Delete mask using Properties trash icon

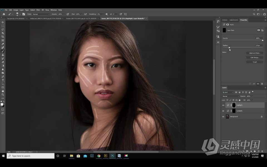coord(262,84)
